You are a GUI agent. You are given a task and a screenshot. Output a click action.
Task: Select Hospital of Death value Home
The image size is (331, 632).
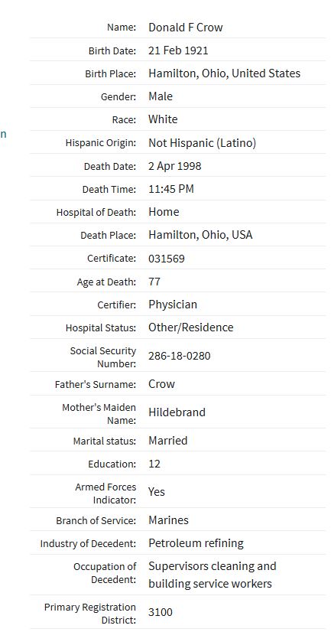pos(164,212)
